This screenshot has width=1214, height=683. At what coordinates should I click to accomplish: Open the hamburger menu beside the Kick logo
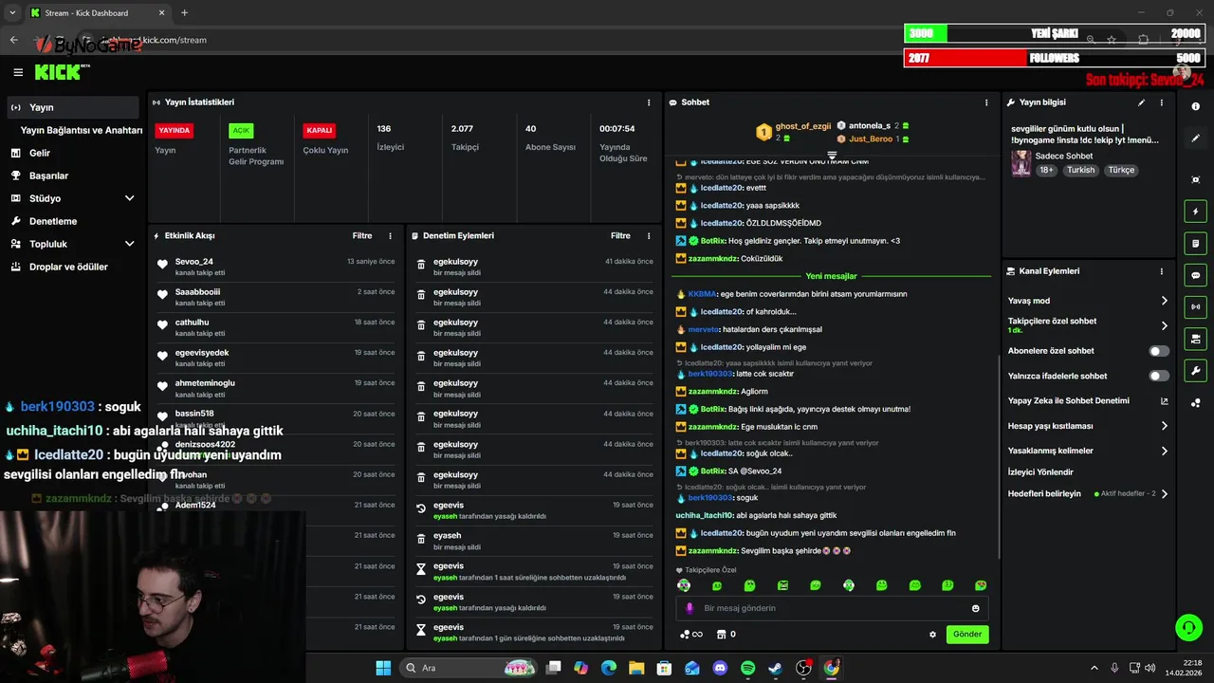18,72
